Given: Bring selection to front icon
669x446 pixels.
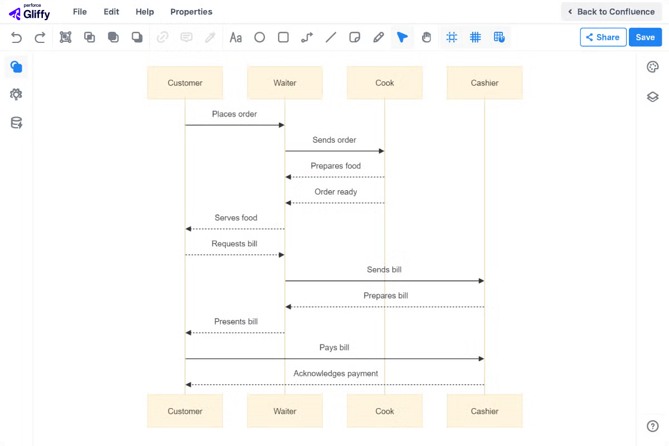Looking at the screenshot, I should [x=113, y=37].
